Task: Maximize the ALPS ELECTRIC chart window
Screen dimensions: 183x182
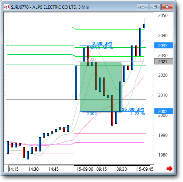Action: [x=155, y=7]
